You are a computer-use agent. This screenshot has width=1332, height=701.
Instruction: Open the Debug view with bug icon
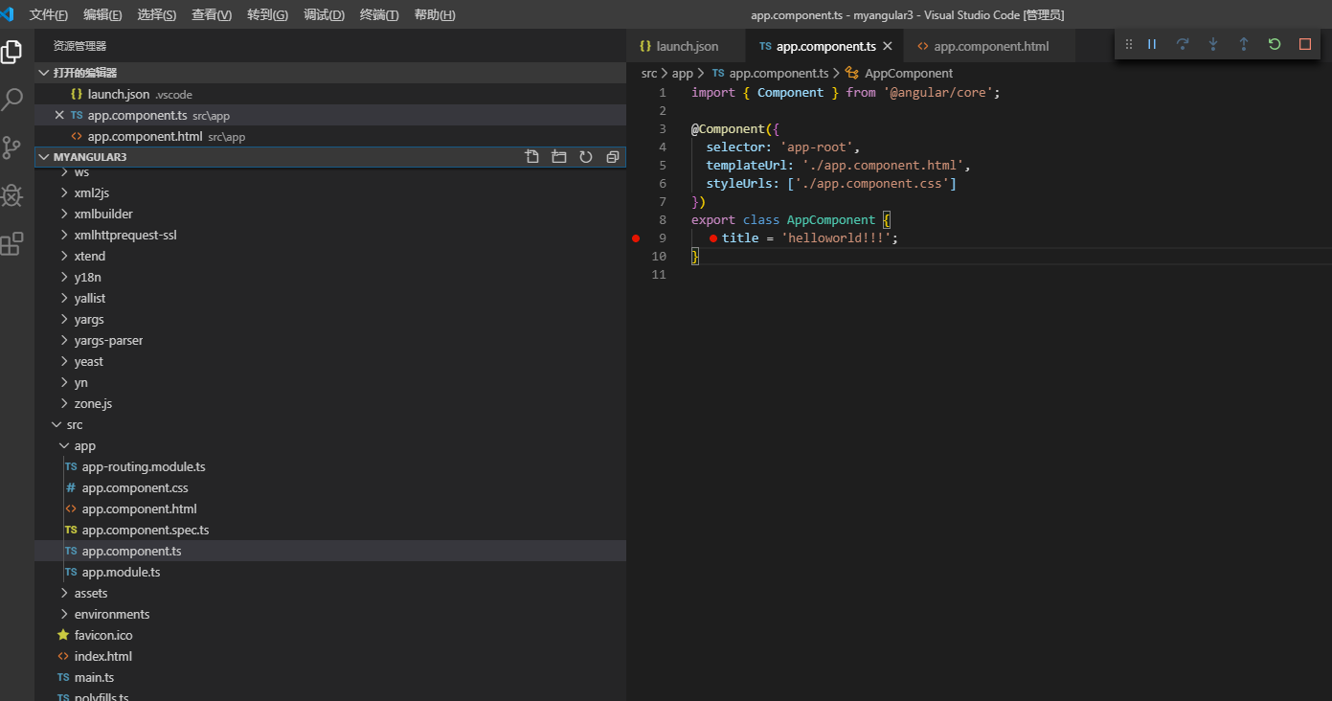(11, 196)
